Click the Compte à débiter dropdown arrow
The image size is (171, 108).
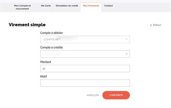pyautogui.click(x=126, y=39)
